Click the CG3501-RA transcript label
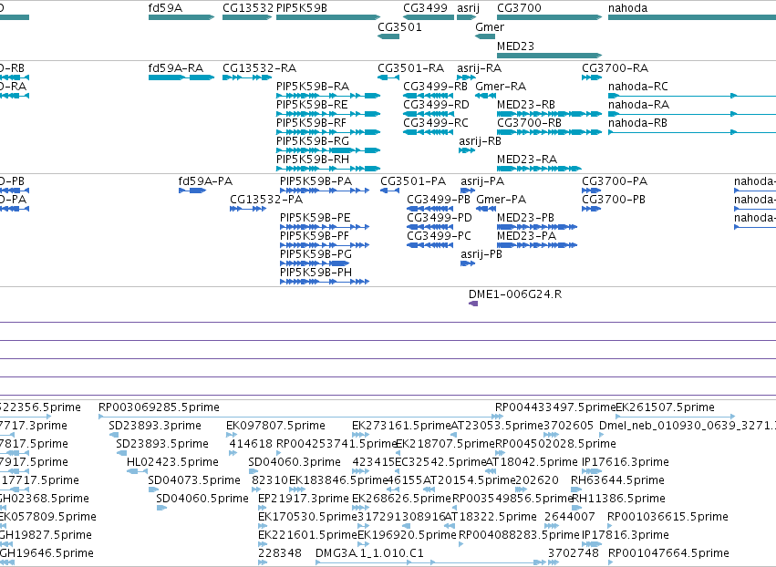 410,68
